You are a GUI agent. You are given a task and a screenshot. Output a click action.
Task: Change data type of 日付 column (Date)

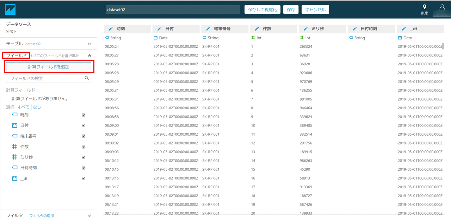point(161,38)
